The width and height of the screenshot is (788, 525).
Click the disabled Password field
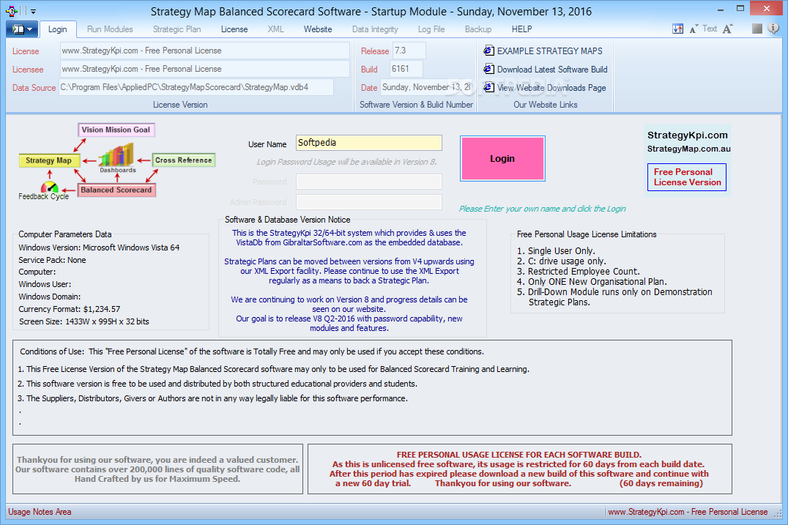[x=369, y=182]
